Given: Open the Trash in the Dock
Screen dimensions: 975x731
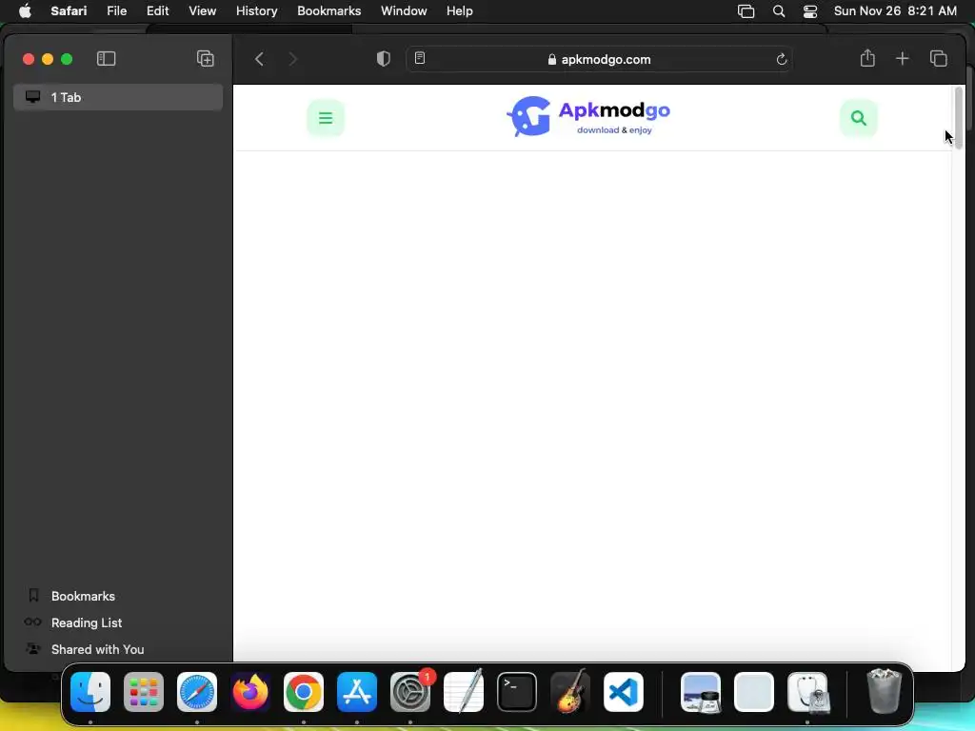Looking at the screenshot, I should coord(884,691).
